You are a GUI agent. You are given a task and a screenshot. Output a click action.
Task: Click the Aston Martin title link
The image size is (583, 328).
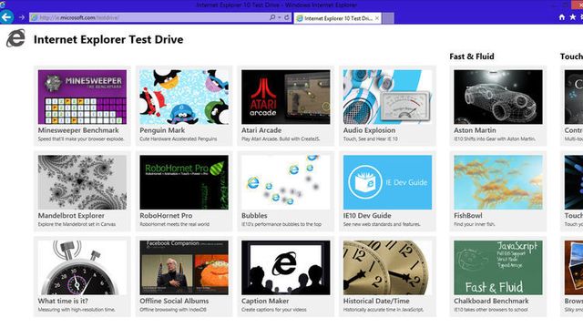475,130
